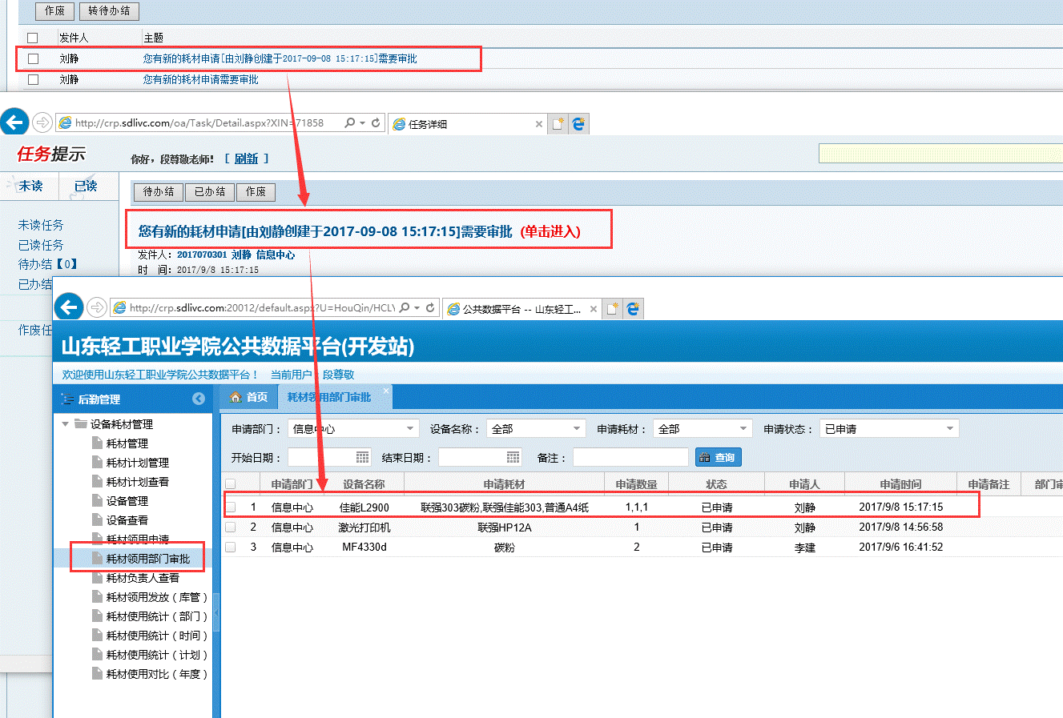Open 未读任务 in left menu
This screenshot has width=1063, height=718.
click(x=41, y=225)
